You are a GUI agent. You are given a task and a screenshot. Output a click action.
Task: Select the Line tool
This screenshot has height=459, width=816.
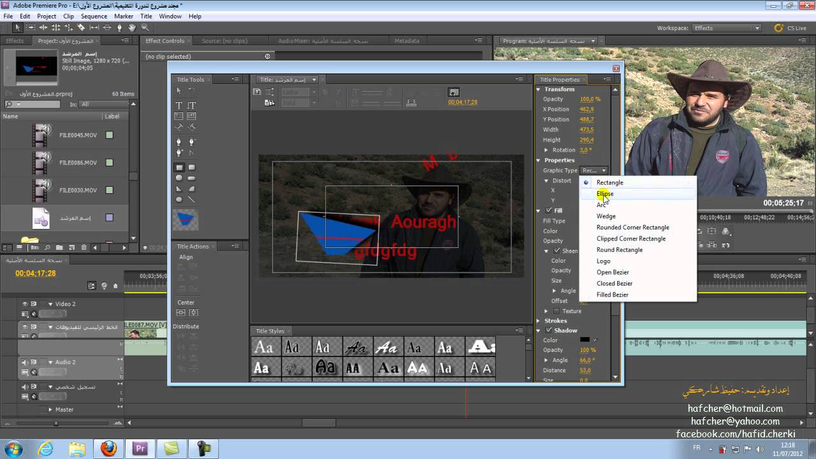[x=191, y=200]
